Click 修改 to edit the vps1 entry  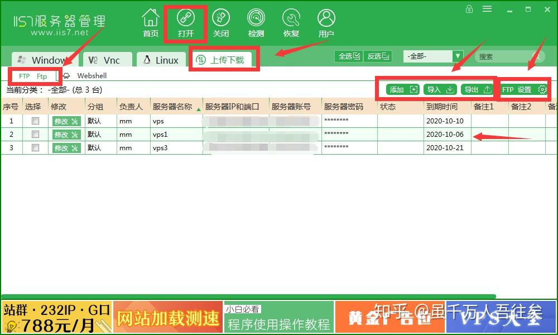[x=66, y=134]
